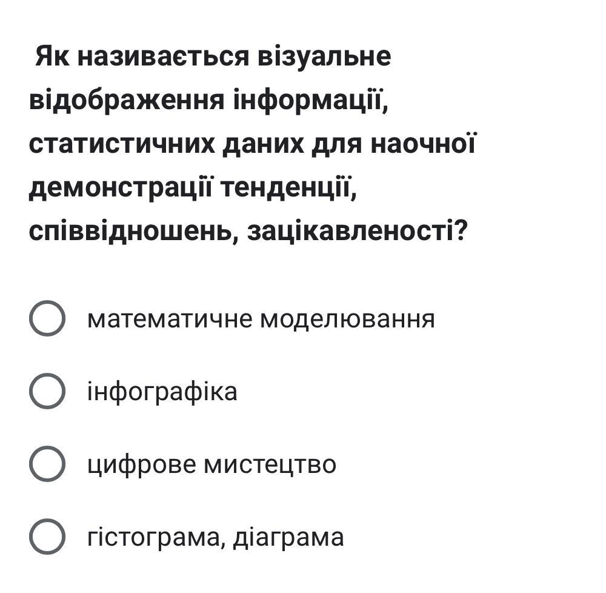Image resolution: width=606 pixels, height=593 pixels.
Task: Click the question line 'Як називається візуальне'
Action: point(213,56)
